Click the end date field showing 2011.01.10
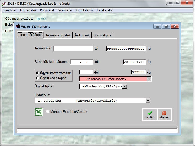The width and height of the screenshot is (195, 146). (x=134, y=62)
